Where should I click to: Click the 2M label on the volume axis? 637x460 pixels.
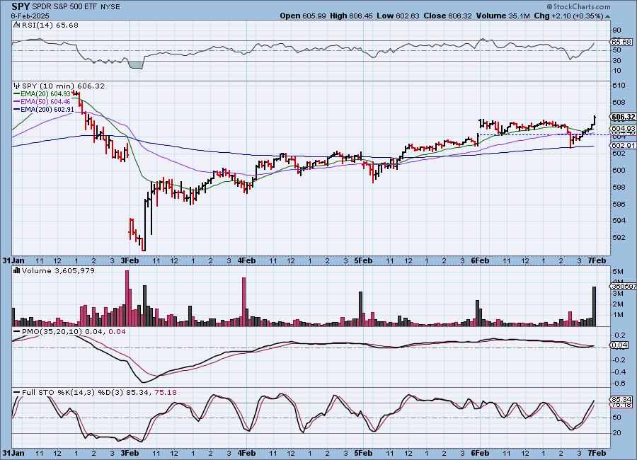(618, 304)
